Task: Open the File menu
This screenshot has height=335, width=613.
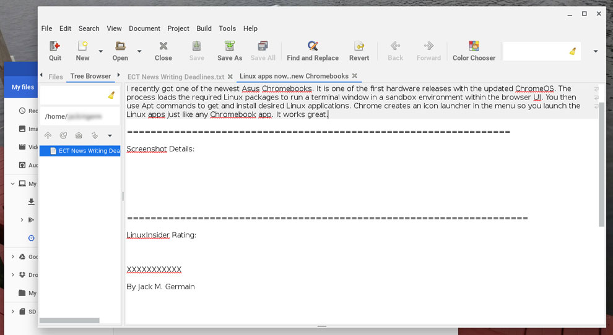Action: (46, 28)
